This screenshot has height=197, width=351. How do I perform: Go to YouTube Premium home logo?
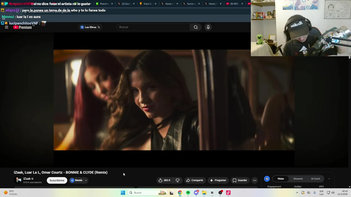coord(22,27)
